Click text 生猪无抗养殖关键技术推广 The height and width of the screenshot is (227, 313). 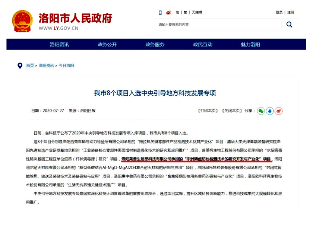pos(91,185)
